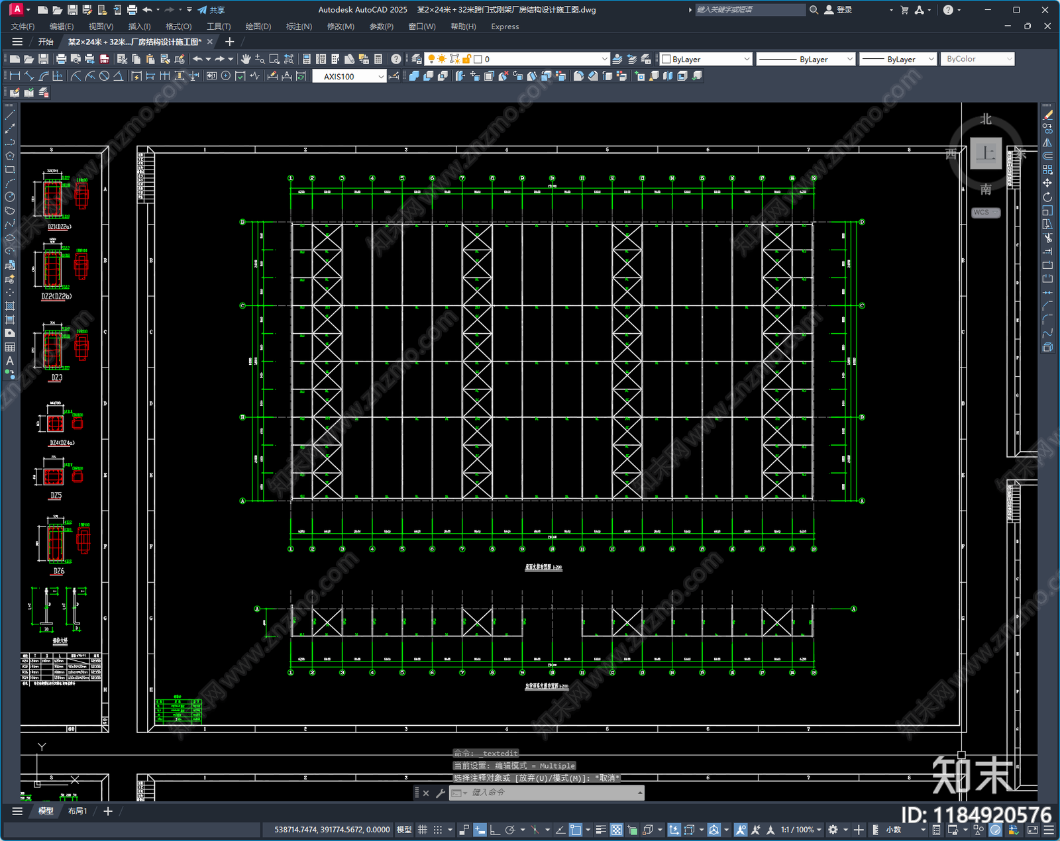Image resolution: width=1060 pixels, height=841 pixels.
Task: Toggle snap mode in status bar
Action: (x=438, y=830)
